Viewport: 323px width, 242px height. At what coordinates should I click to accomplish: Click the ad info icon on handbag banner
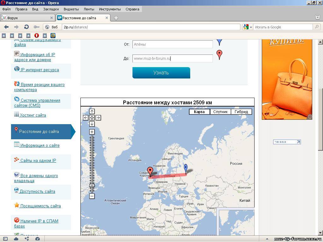click(x=310, y=117)
